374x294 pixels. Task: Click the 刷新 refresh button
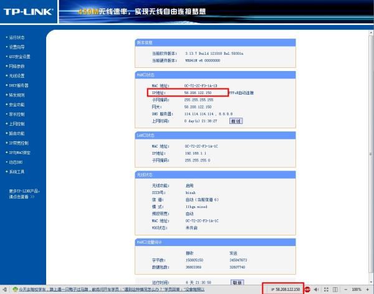(x=237, y=283)
